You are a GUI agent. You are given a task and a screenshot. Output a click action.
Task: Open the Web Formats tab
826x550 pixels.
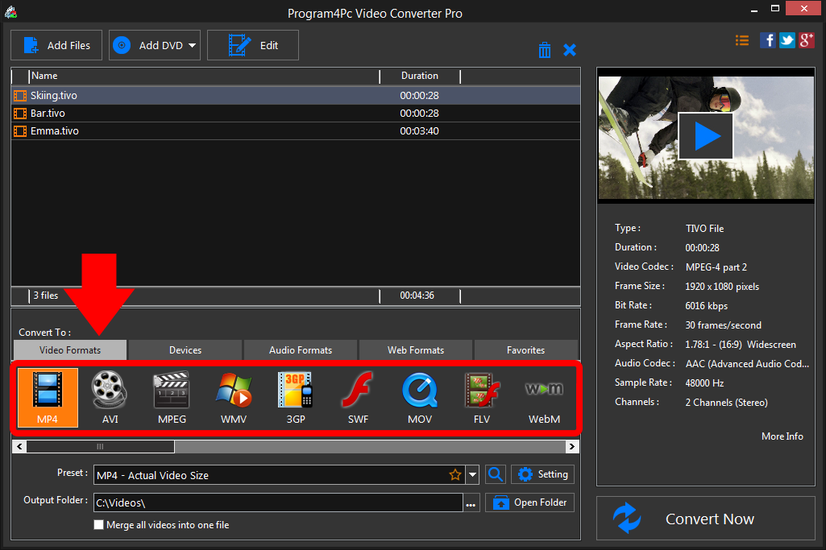point(416,350)
